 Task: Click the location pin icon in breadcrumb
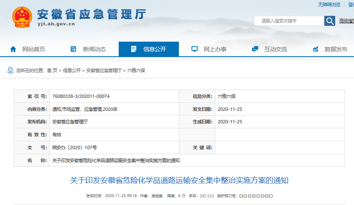pos(10,70)
